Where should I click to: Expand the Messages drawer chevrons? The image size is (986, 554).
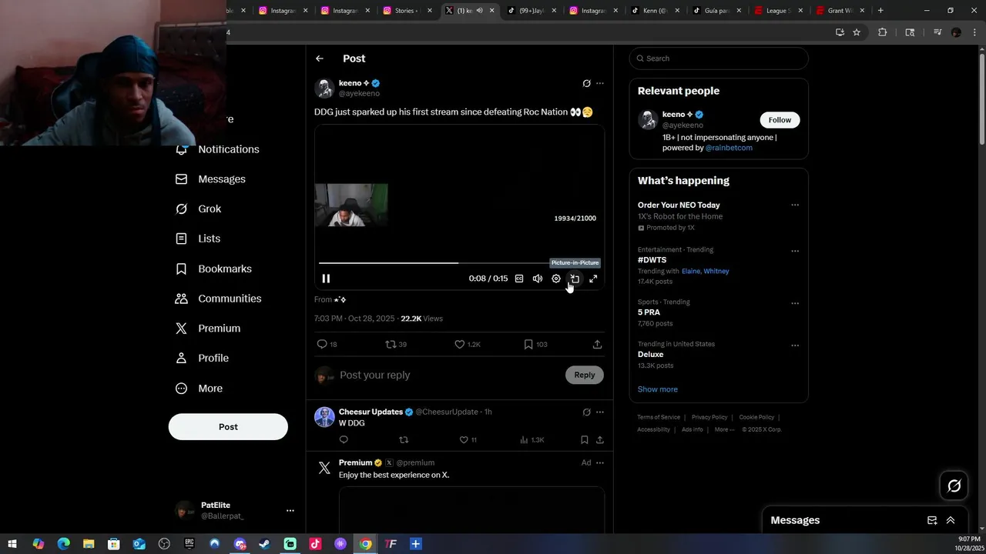(x=951, y=520)
